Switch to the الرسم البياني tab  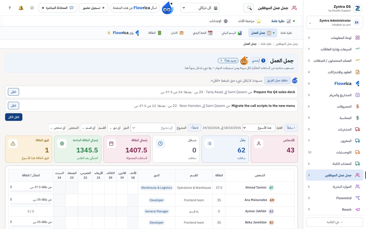coord(232,33)
